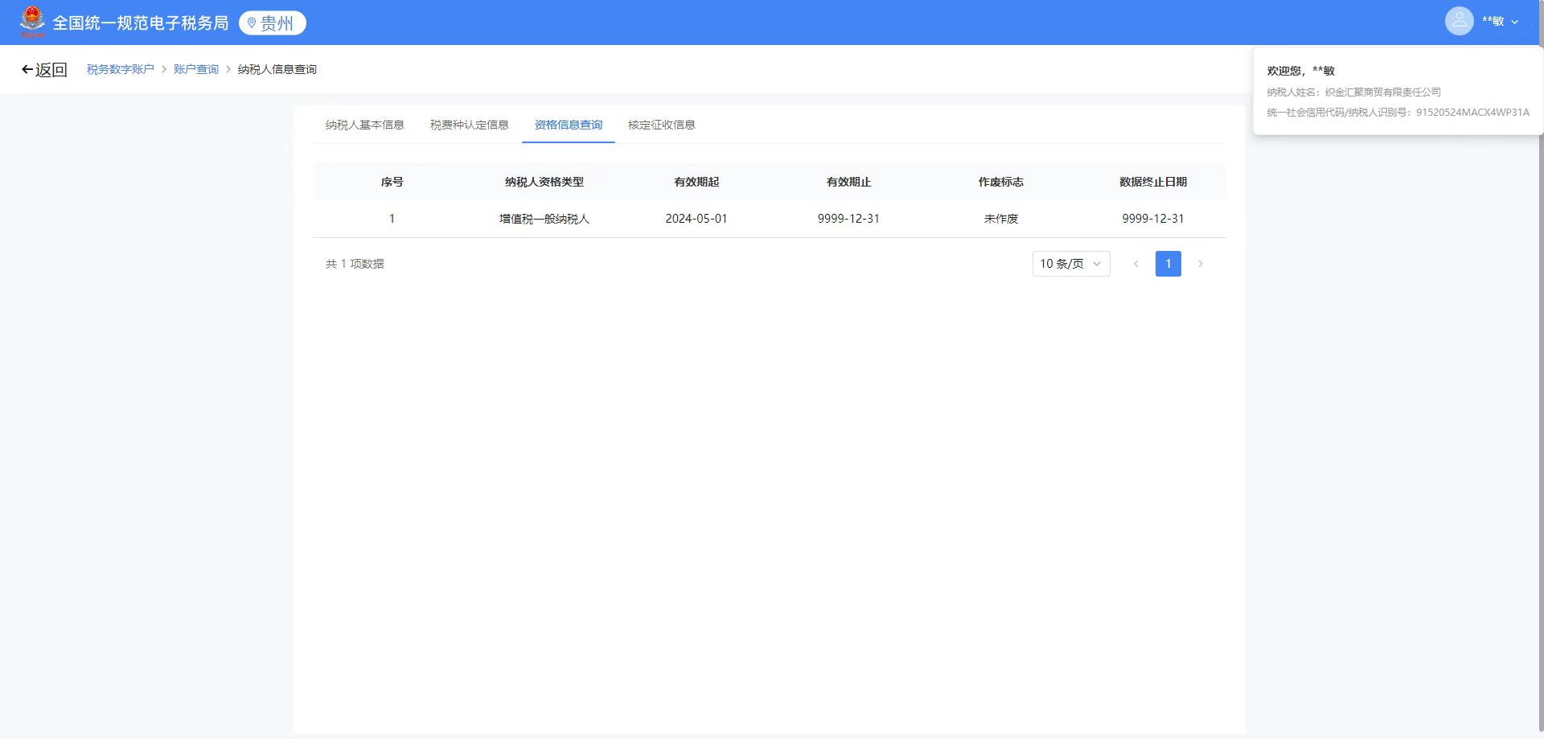Open the 核定征收信息 tab

(661, 125)
